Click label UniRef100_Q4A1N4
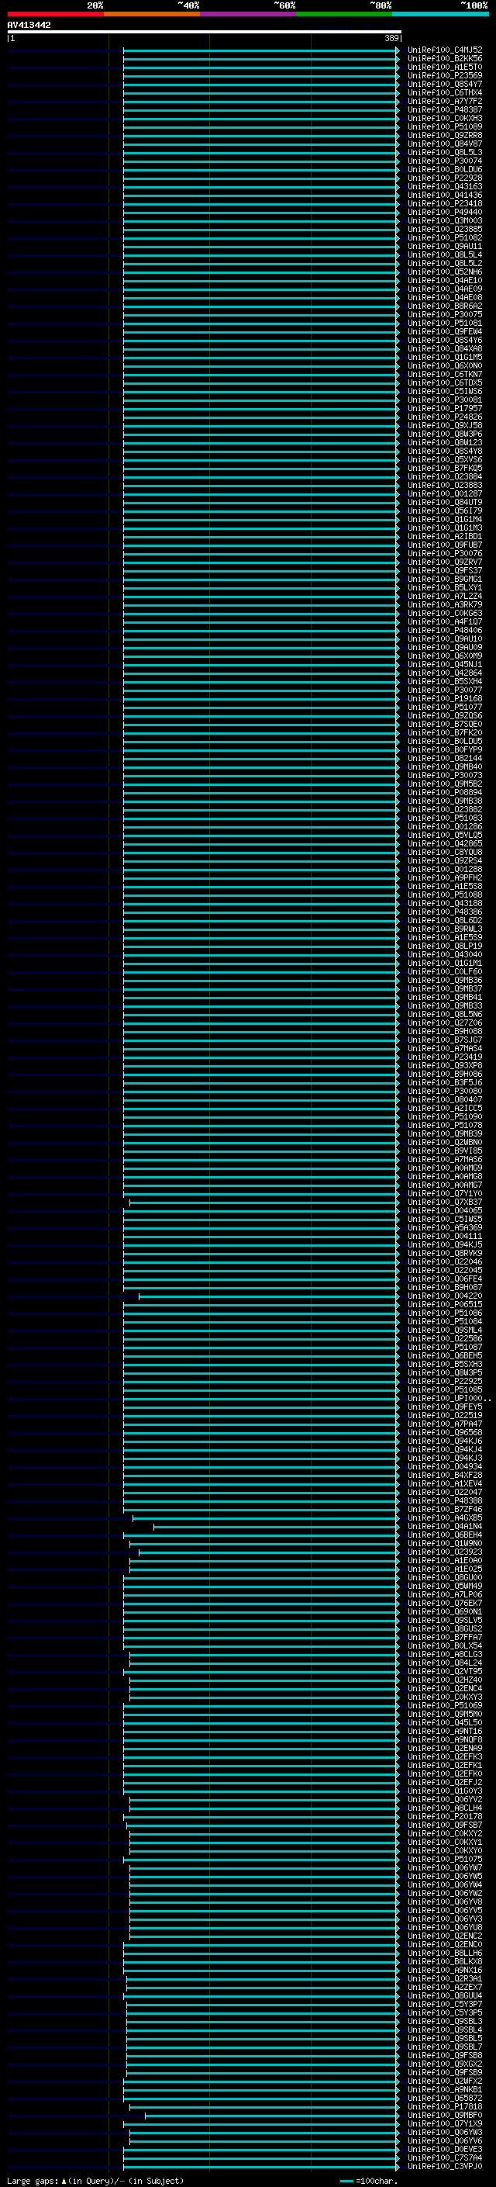Image resolution: width=496 pixels, height=2187 pixels. pos(444,1527)
